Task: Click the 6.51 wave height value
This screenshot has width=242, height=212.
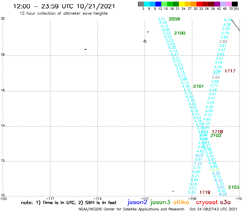Action: (221, 187)
